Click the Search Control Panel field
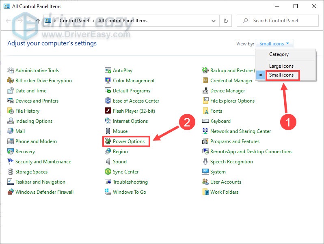 [x=277, y=21]
